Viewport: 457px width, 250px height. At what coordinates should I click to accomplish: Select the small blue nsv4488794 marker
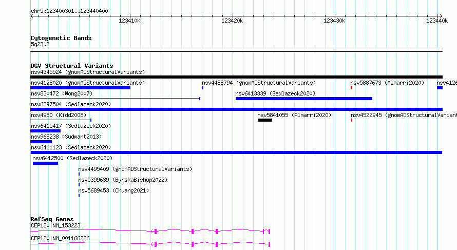(x=202, y=88)
